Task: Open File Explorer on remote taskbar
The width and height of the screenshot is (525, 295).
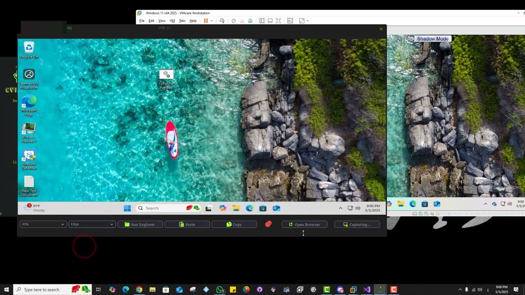Action: [236, 208]
